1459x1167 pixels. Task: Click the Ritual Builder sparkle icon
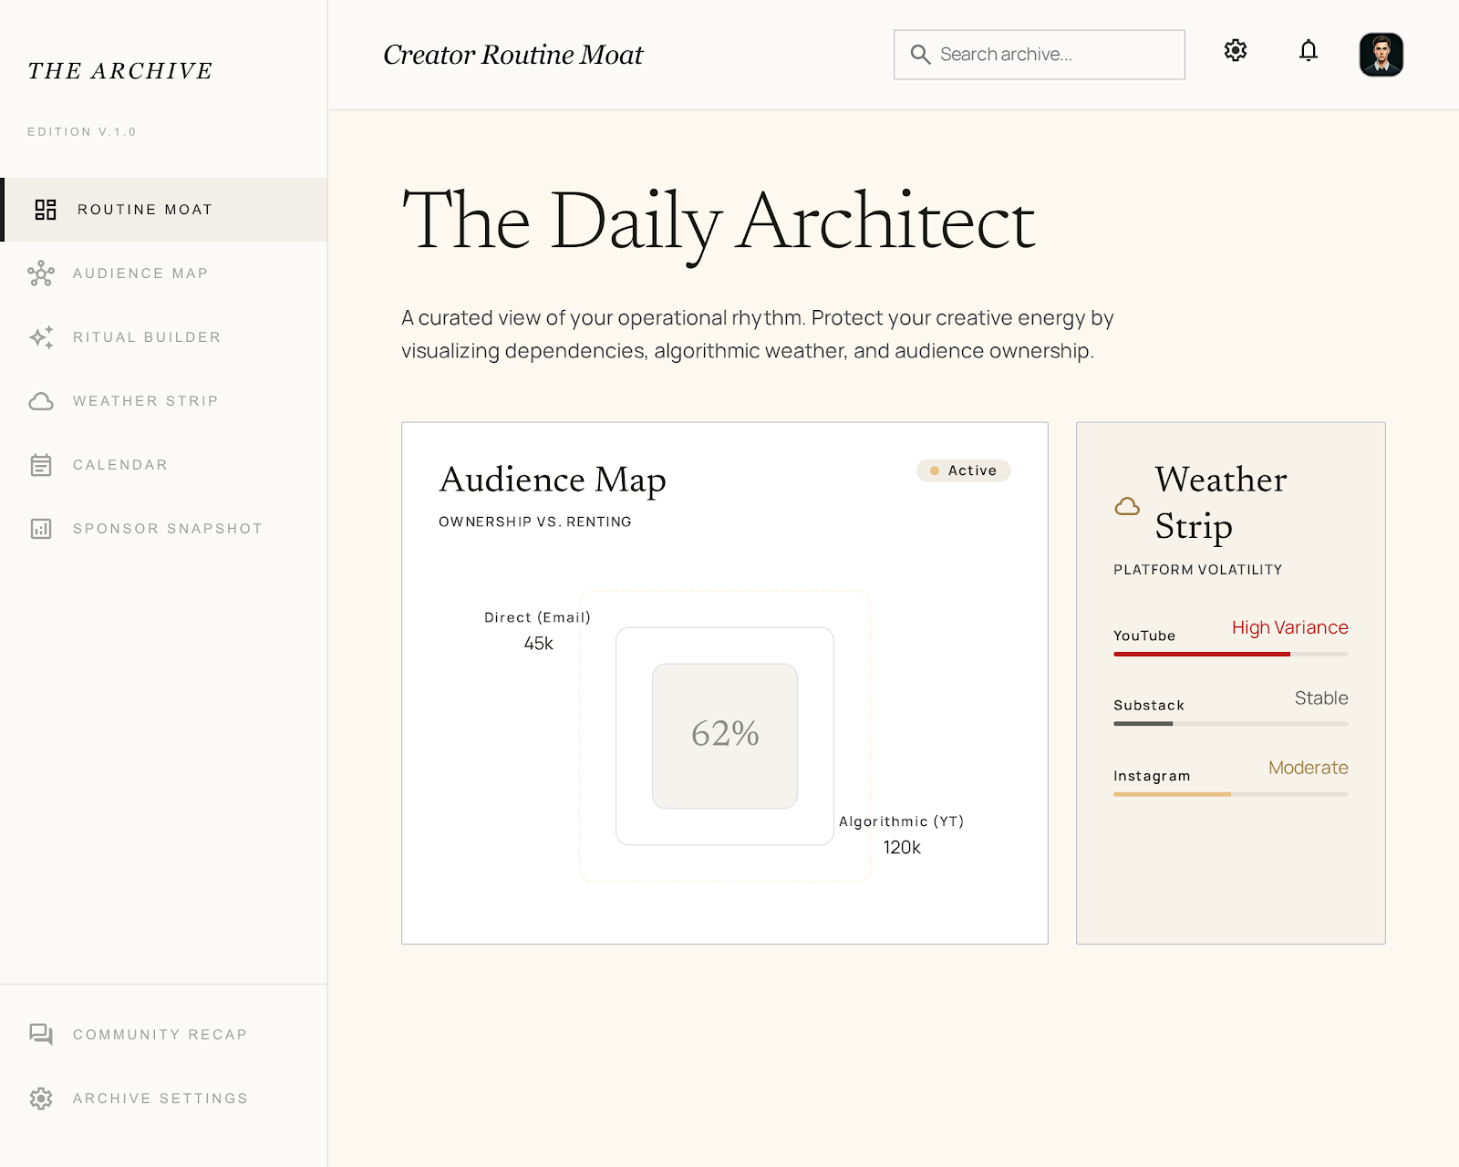coord(40,336)
